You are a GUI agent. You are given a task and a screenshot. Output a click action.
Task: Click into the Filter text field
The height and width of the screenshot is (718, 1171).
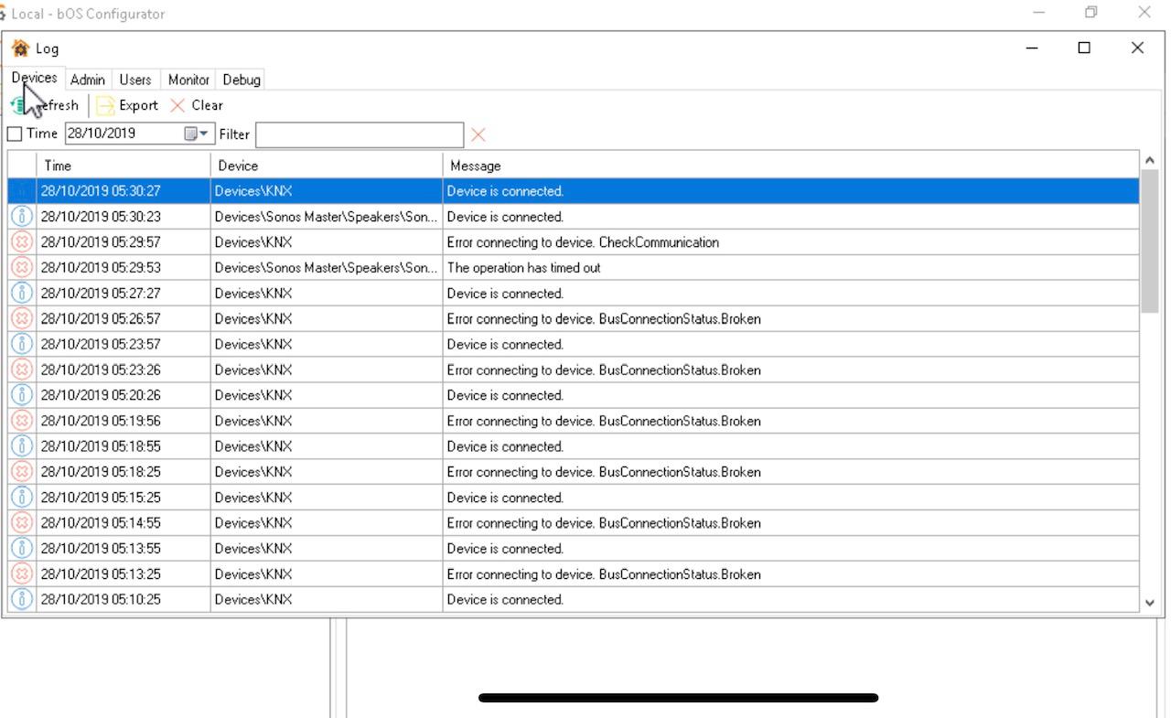click(x=359, y=134)
